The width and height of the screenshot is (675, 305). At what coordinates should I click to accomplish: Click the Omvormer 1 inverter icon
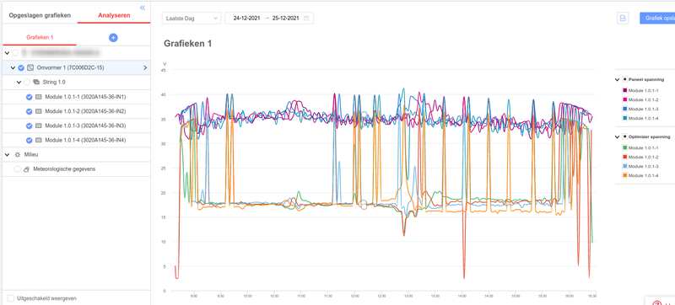[30, 67]
